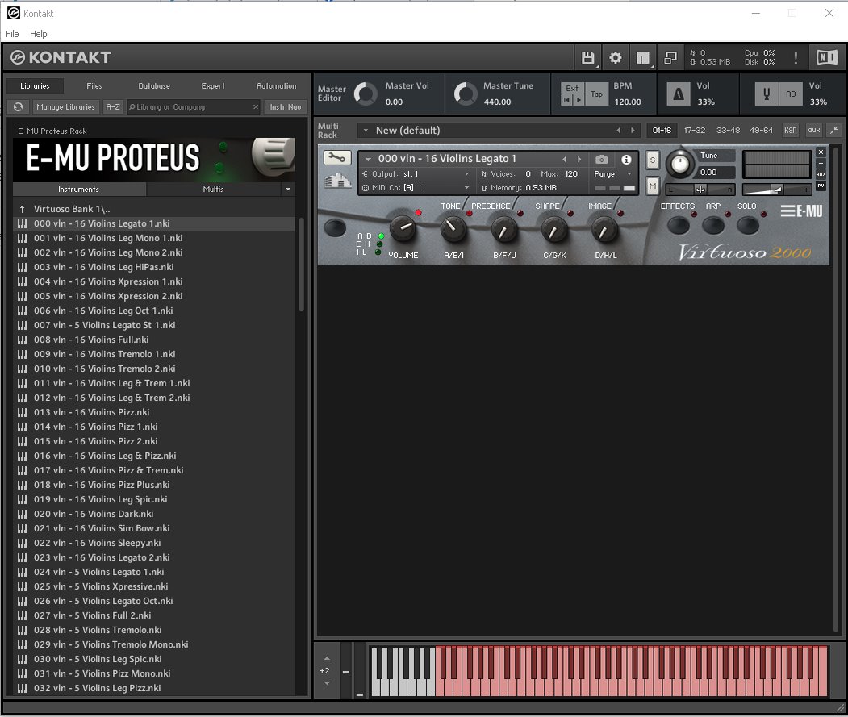Screen dimensions: 848x717
Task: Click the rack view layout icon
Action: pyautogui.click(x=643, y=58)
